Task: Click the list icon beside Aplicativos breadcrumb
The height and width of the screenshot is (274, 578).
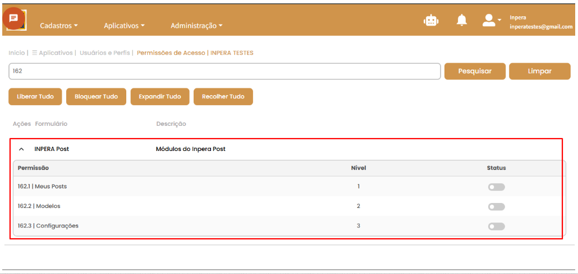Action: pyautogui.click(x=34, y=53)
